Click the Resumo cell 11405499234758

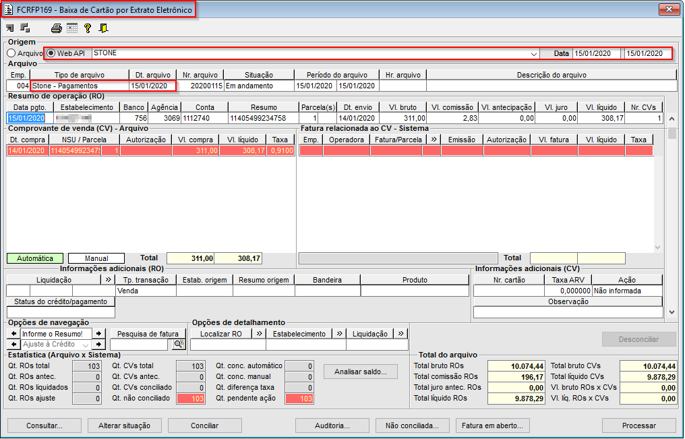click(264, 118)
